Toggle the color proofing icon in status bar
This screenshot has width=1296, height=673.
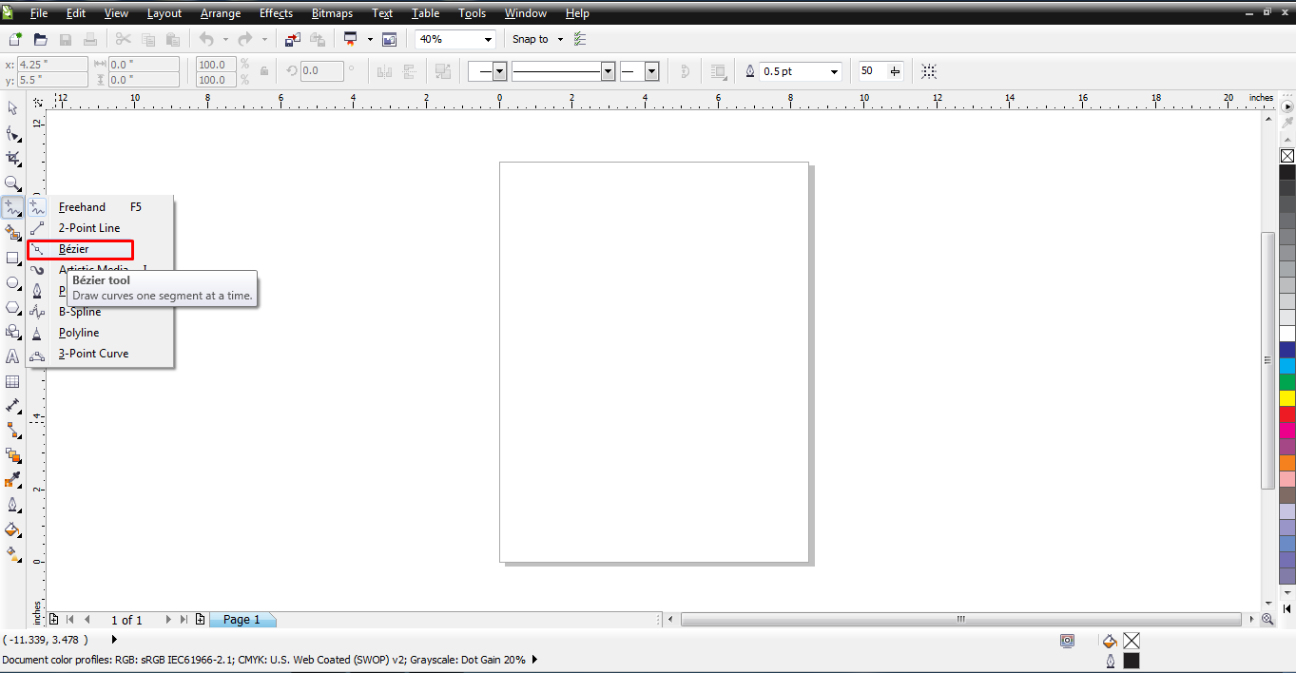pyautogui.click(x=1067, y=641)
